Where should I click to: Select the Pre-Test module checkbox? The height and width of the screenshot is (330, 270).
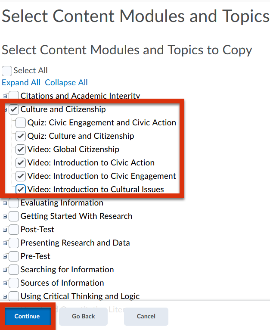click(x=14, y=256)
